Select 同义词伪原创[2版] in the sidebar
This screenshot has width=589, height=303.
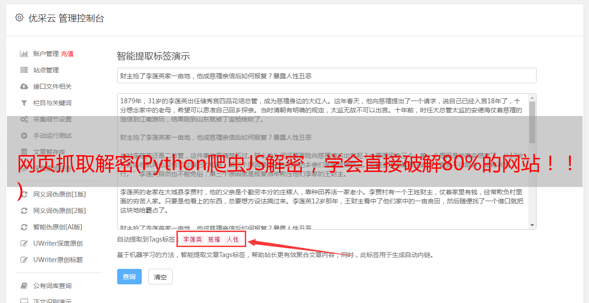click(59, 211)
